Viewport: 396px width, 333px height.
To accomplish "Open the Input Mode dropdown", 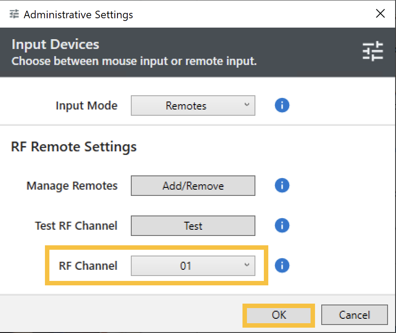I will 193,106.
